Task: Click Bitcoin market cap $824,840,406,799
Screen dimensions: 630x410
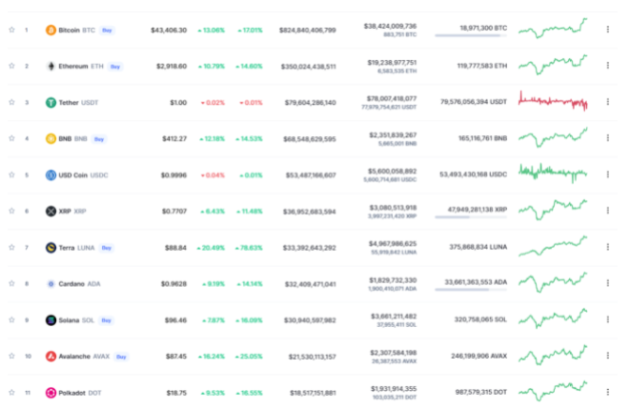Action: click(x=308, y=31)
